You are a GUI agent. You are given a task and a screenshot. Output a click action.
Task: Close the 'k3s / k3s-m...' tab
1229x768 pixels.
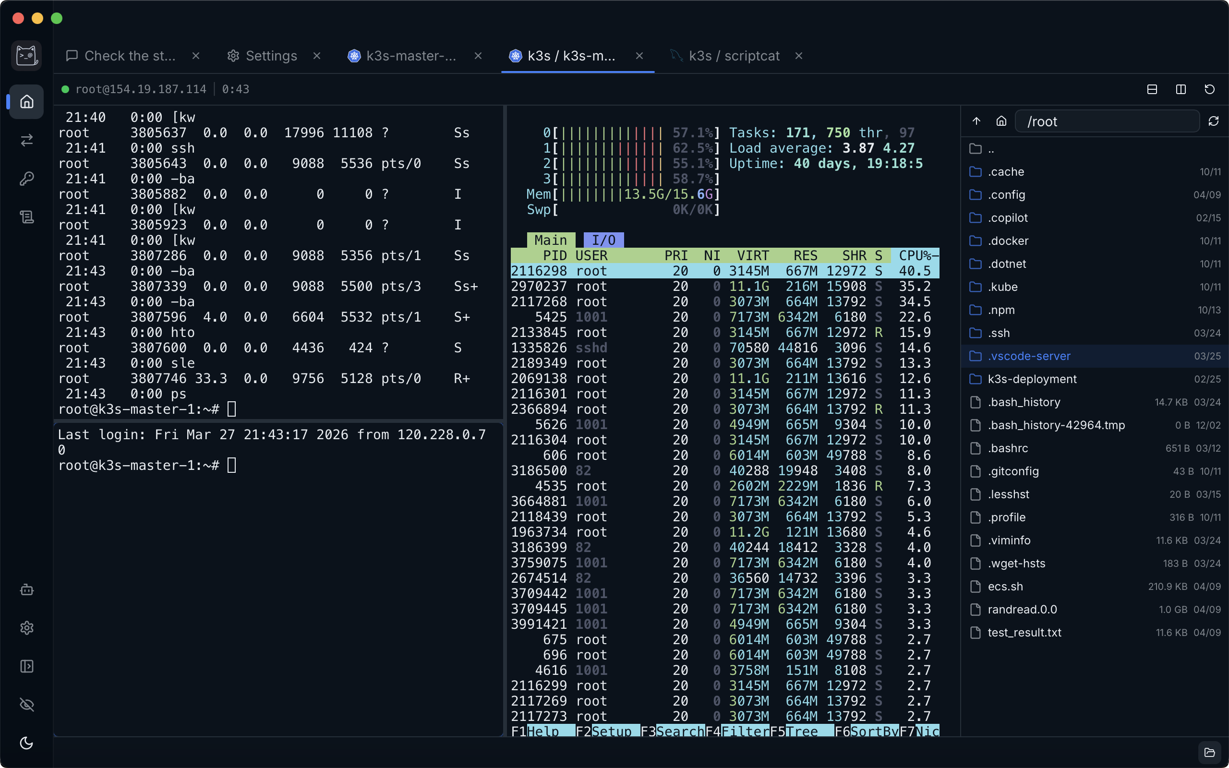[639, 56]
